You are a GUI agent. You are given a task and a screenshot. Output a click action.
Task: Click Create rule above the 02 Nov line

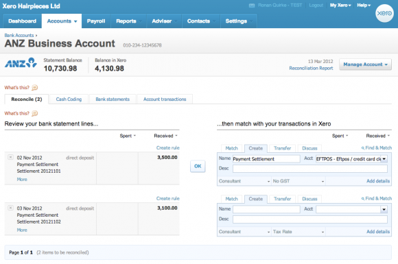(168, 148)
